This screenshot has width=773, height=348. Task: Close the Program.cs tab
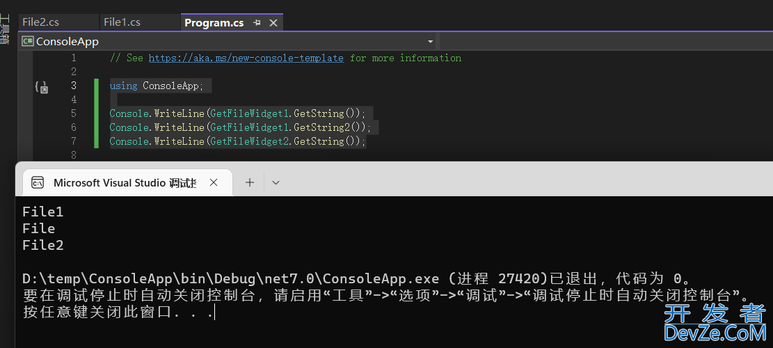pos(273,23)
